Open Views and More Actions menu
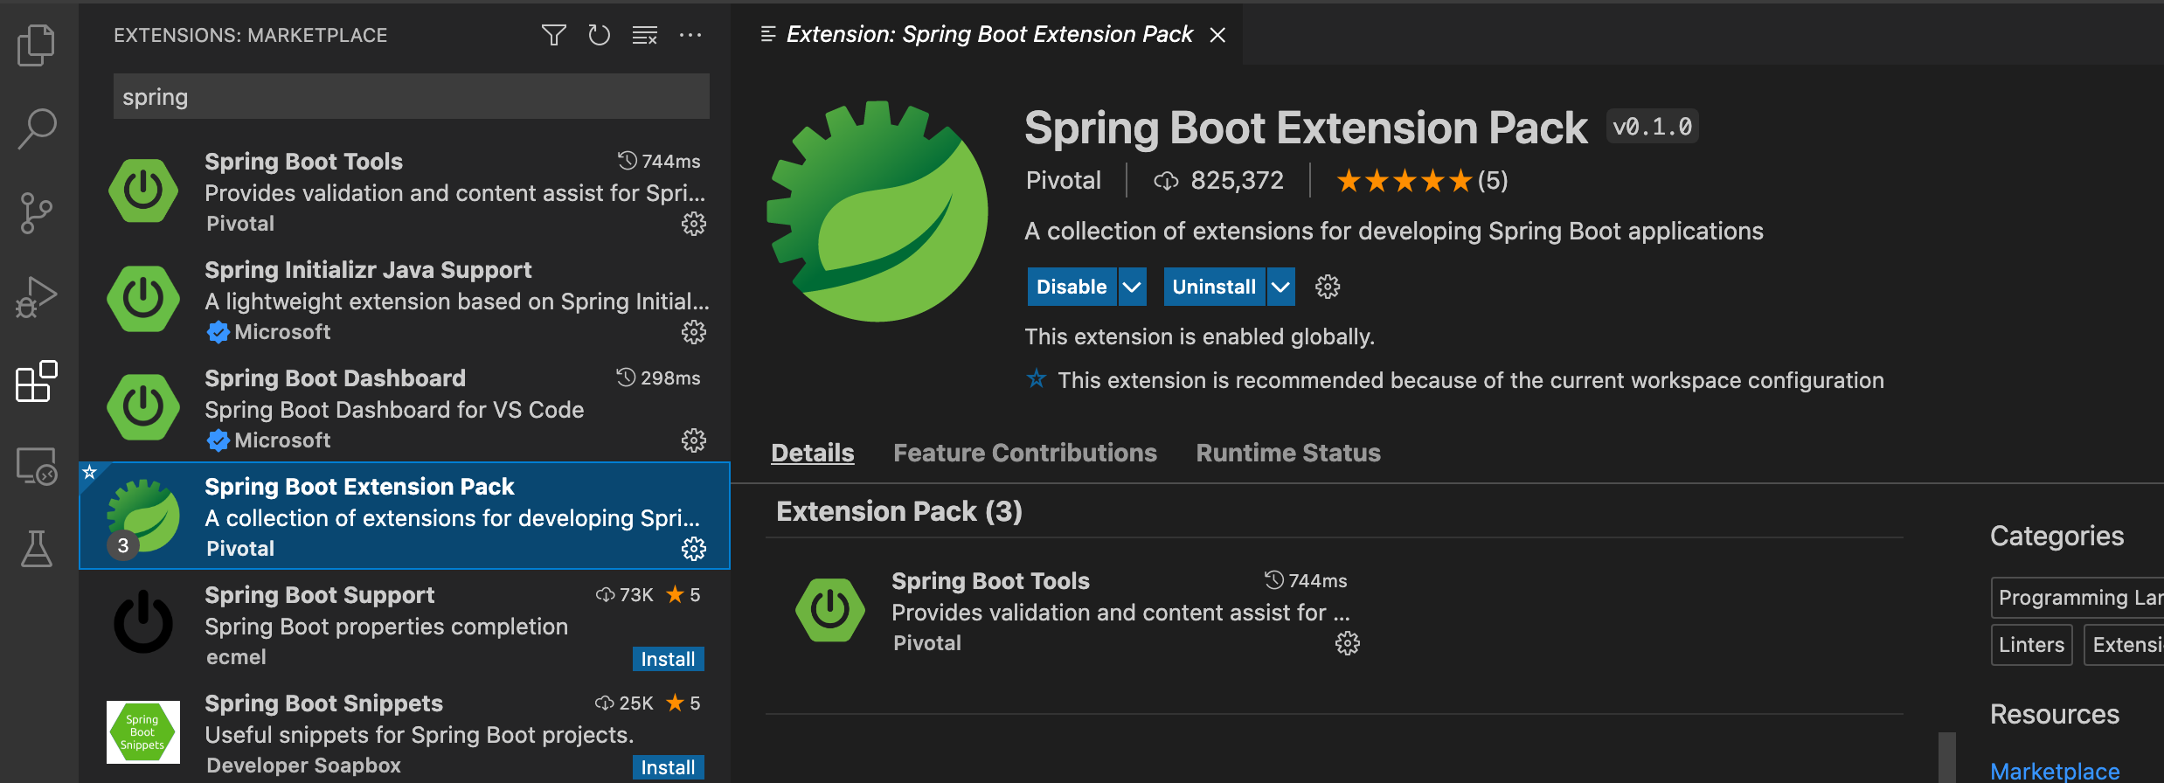Screen dimensions: 2164x783 coord(690,35)
